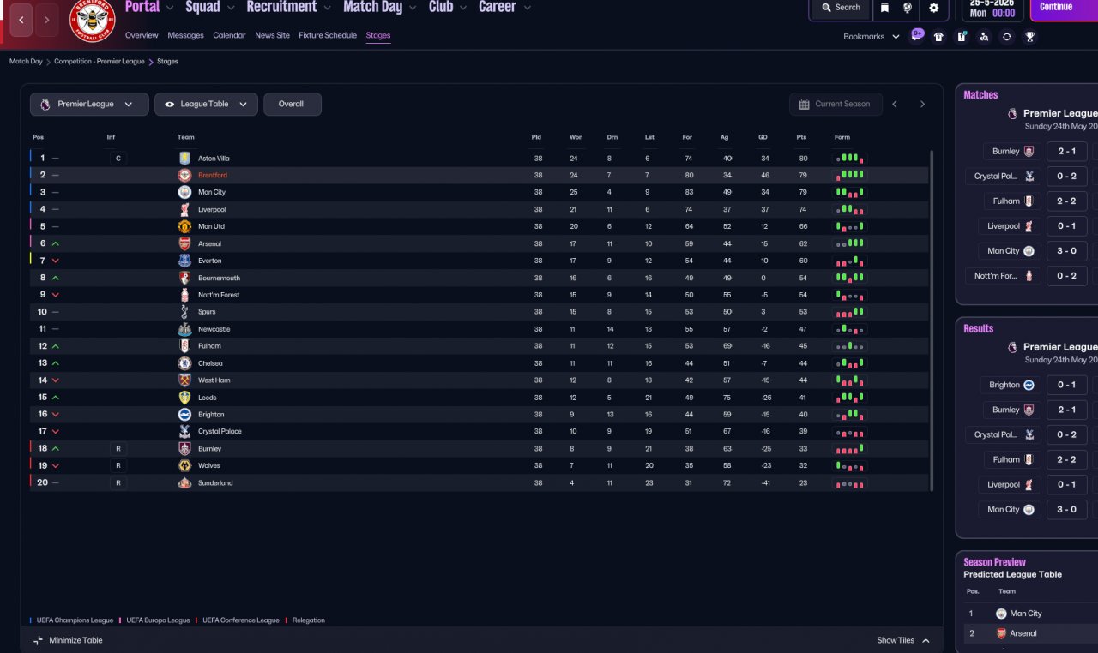
Task: Expand the Career menu chevron
Action: point(527,8)
